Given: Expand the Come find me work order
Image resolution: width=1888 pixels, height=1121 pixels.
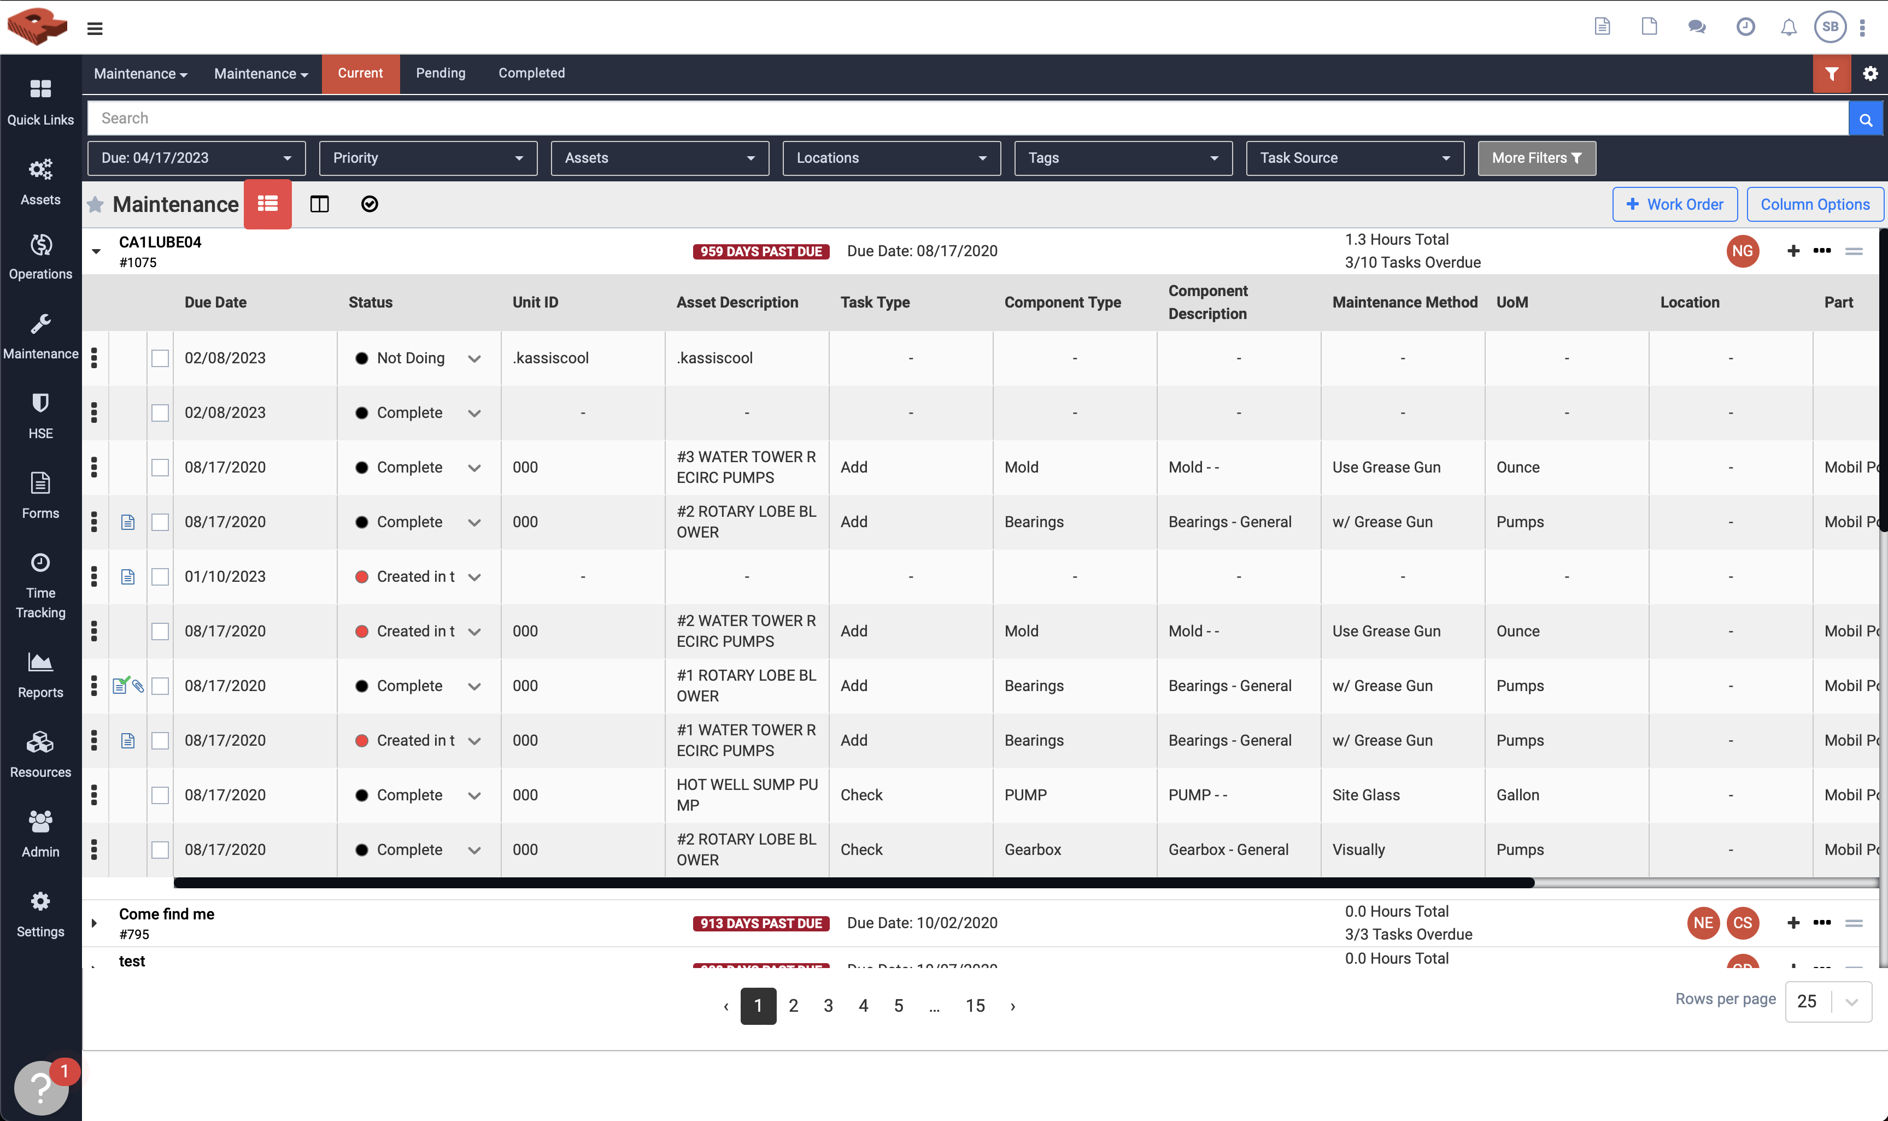Looking at the screenshot, I should pyautogui.click(x=95, y=922).
